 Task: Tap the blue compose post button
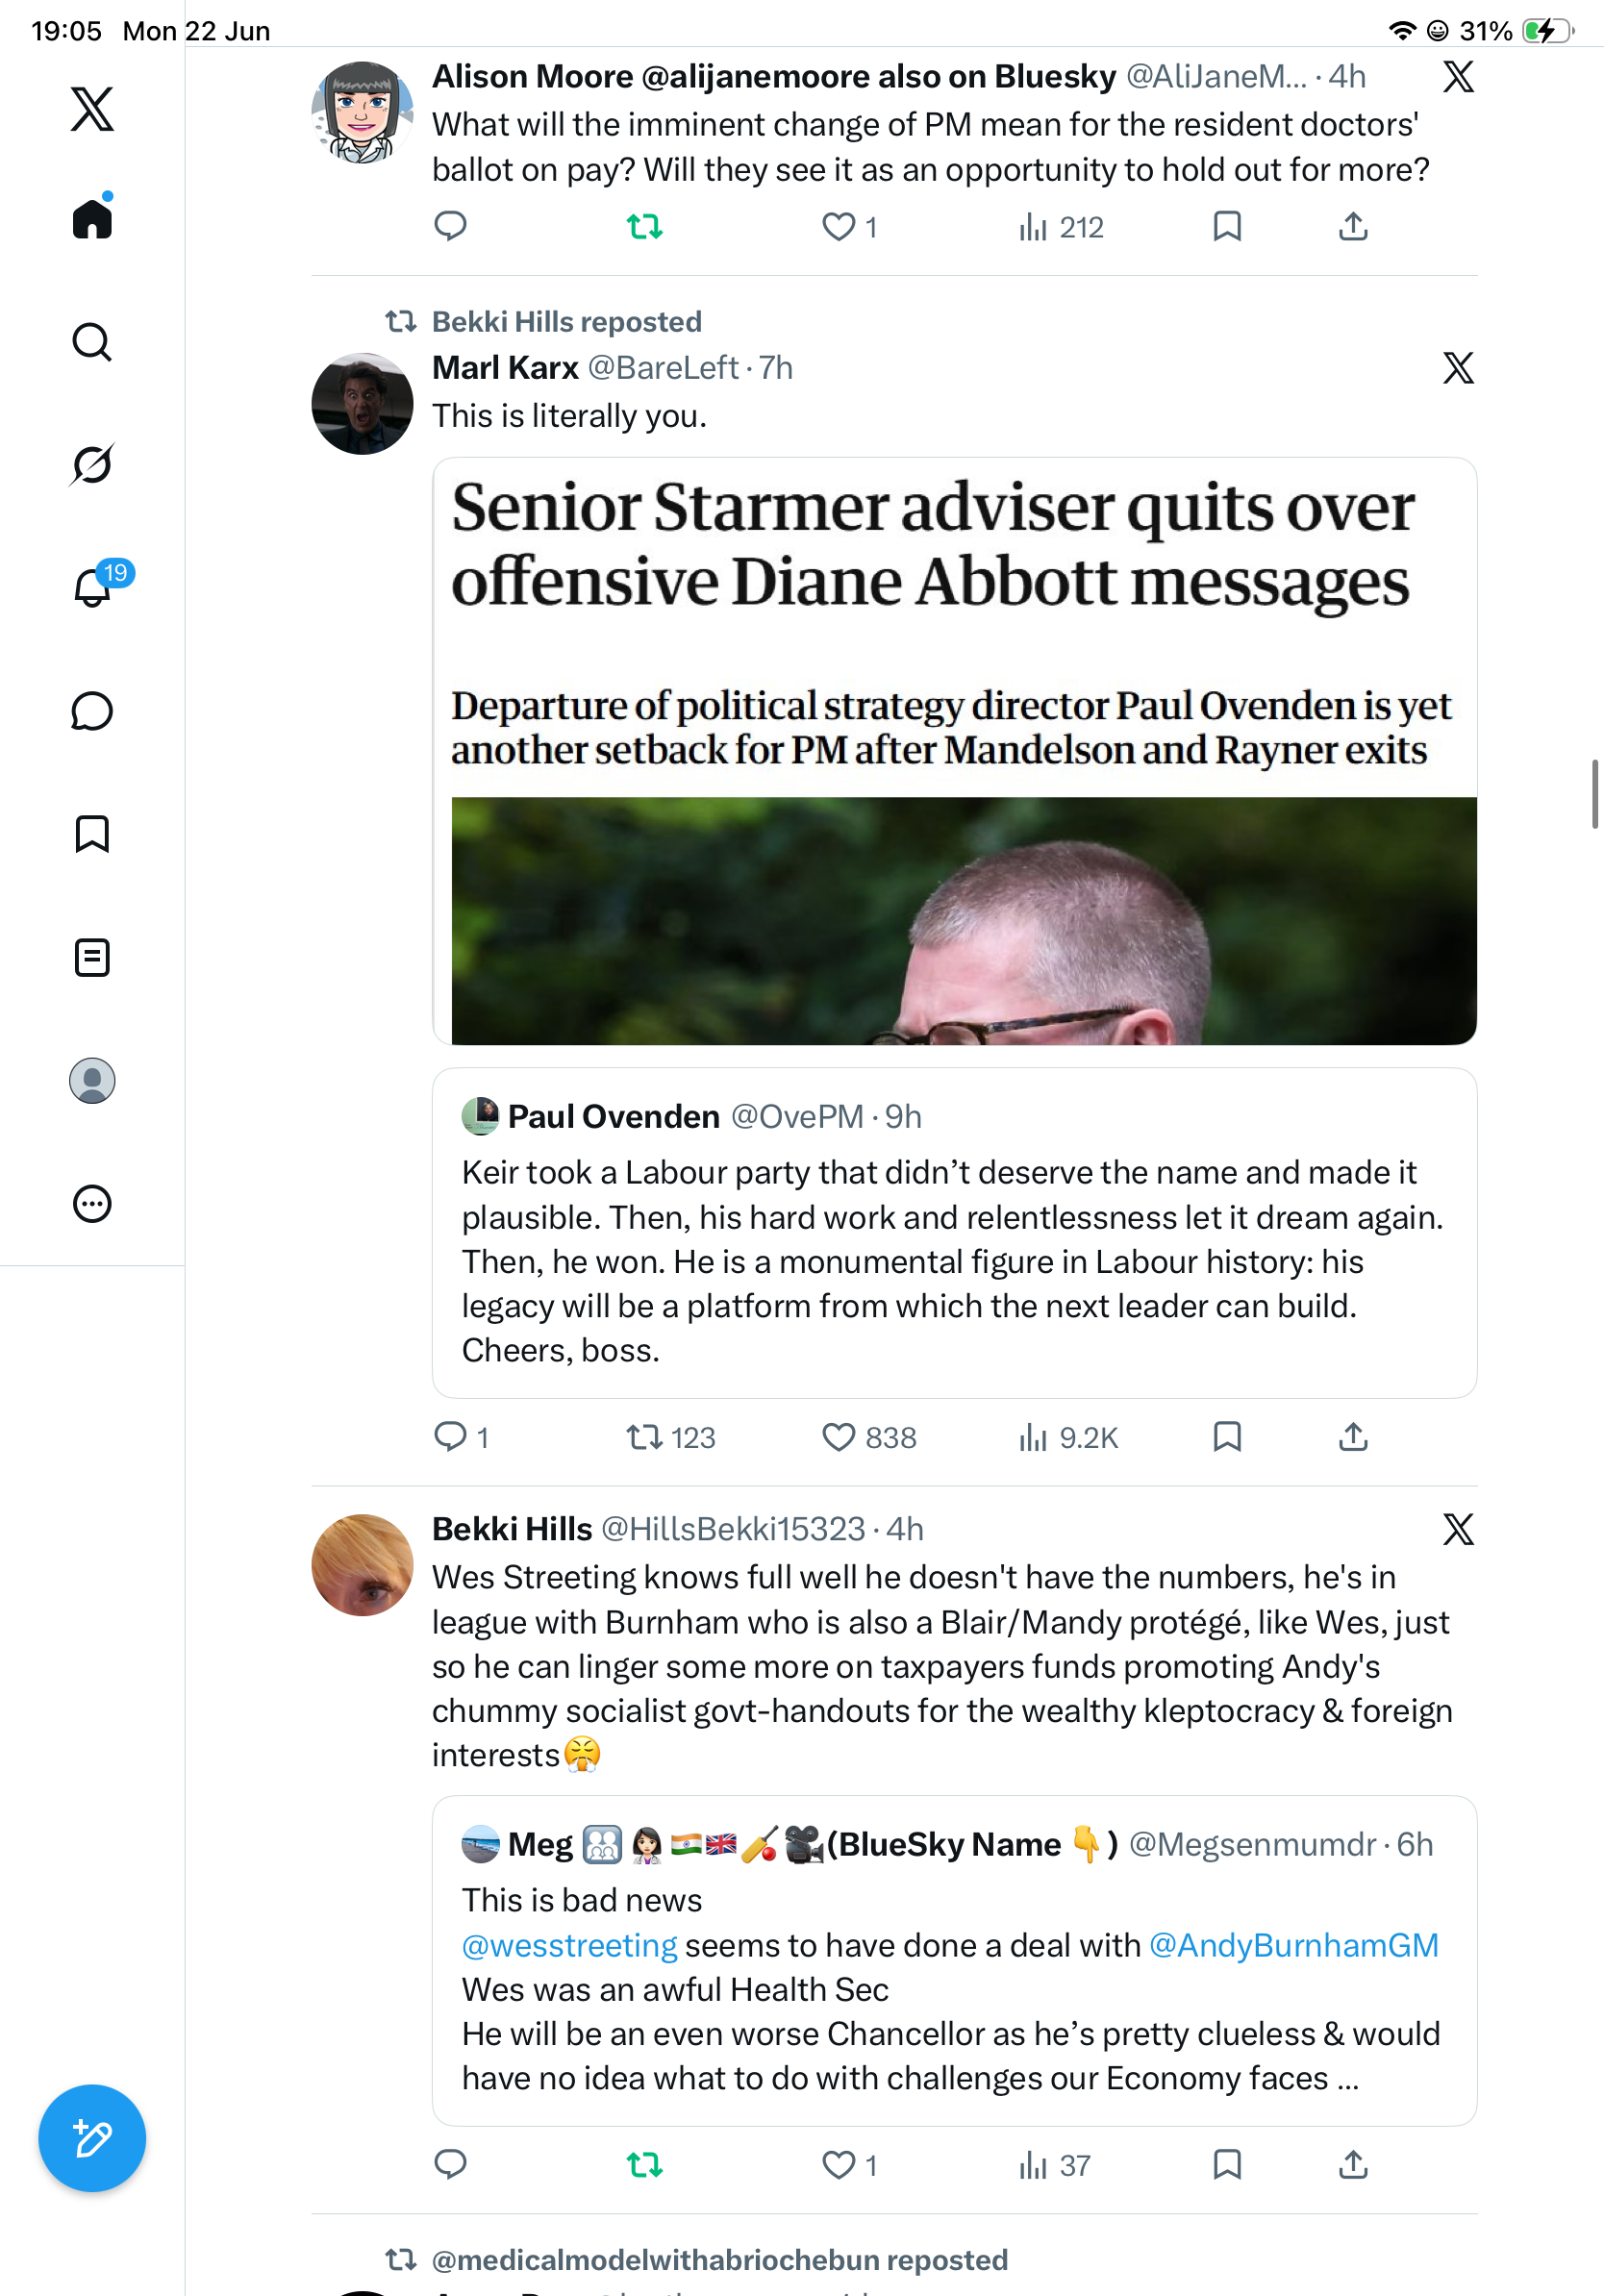tap(92, 2138)
